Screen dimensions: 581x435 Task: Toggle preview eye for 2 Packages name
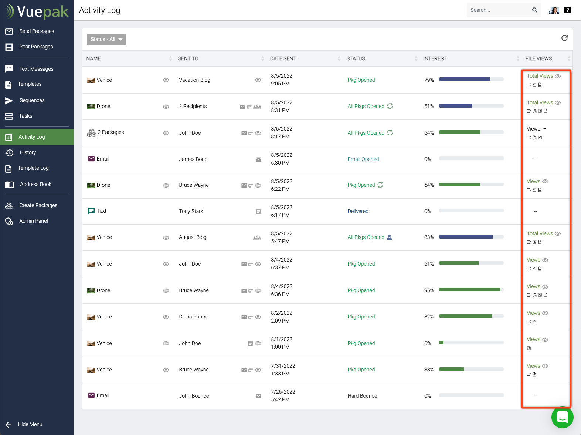166,133
